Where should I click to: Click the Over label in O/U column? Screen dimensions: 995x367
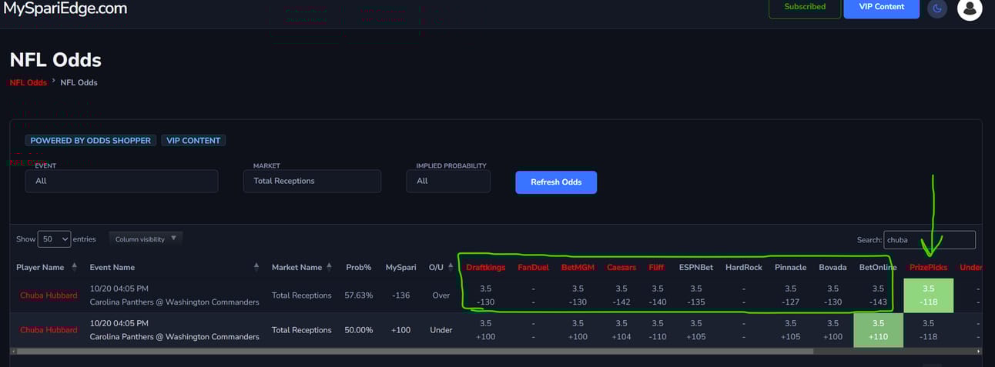click(x=441, y=295)
